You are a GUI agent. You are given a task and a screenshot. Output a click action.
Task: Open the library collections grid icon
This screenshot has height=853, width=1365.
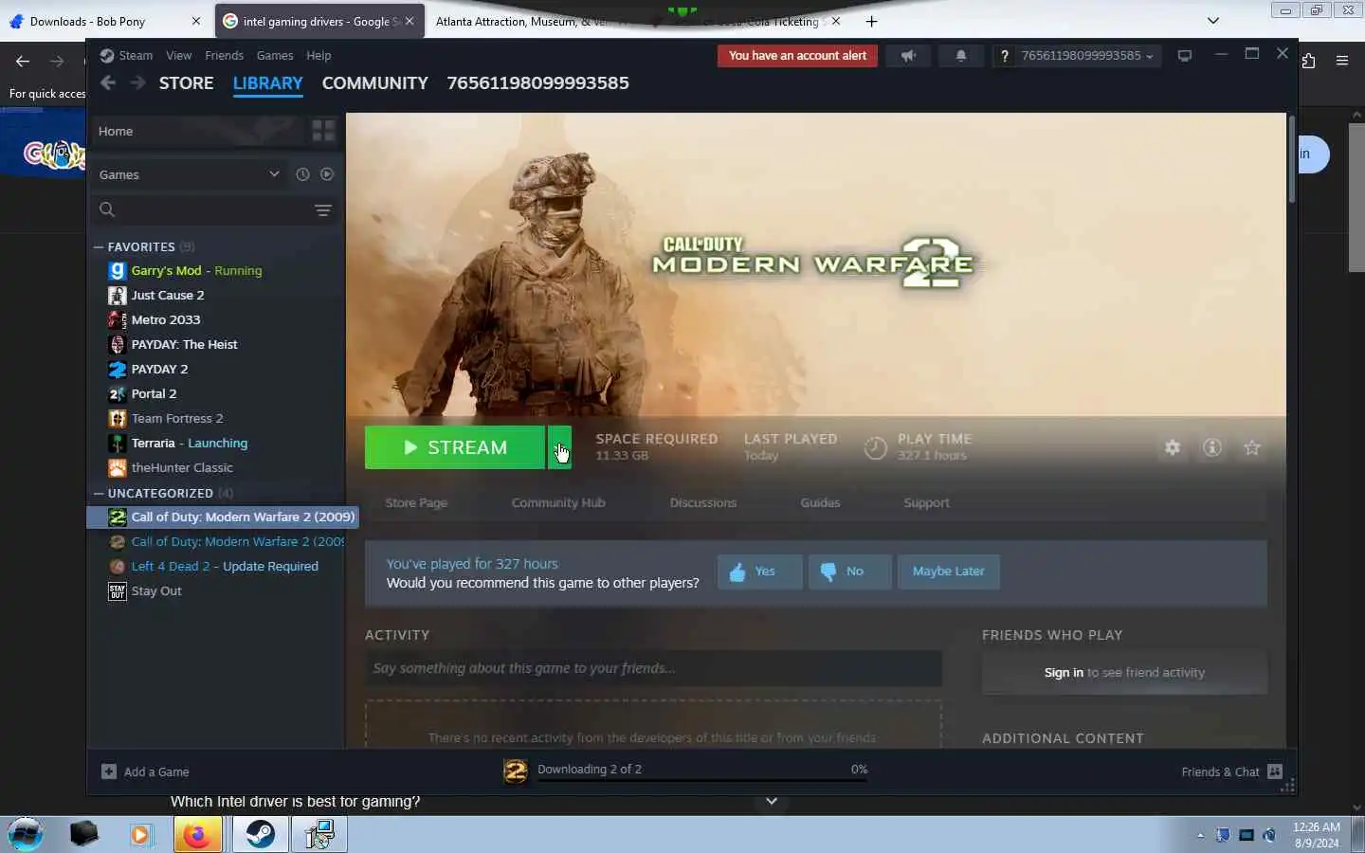click(323, 131)
